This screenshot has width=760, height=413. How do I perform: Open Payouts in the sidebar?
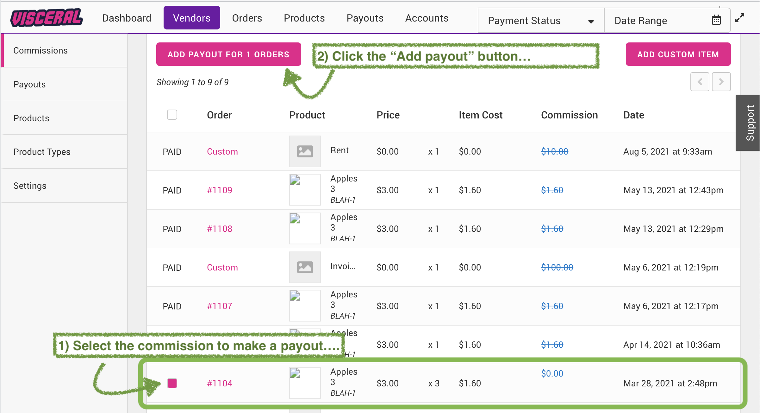[x=29, y=84]
